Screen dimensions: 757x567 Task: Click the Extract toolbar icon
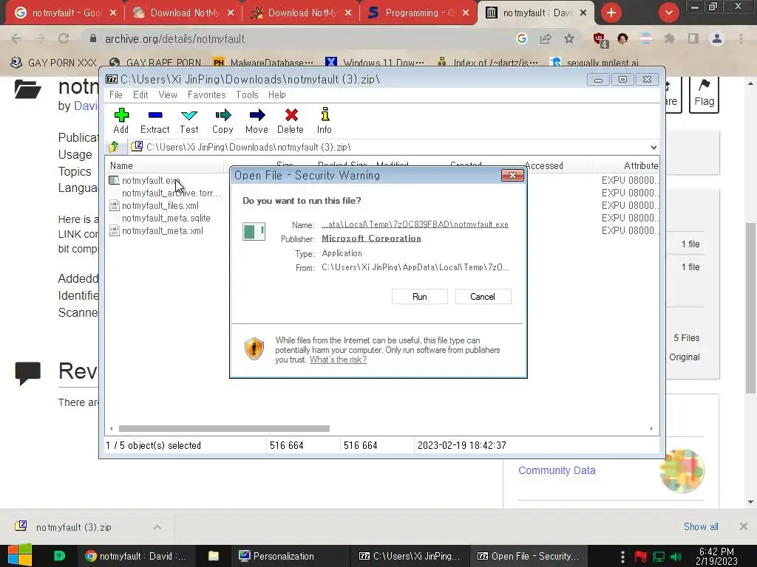[155, 120]
